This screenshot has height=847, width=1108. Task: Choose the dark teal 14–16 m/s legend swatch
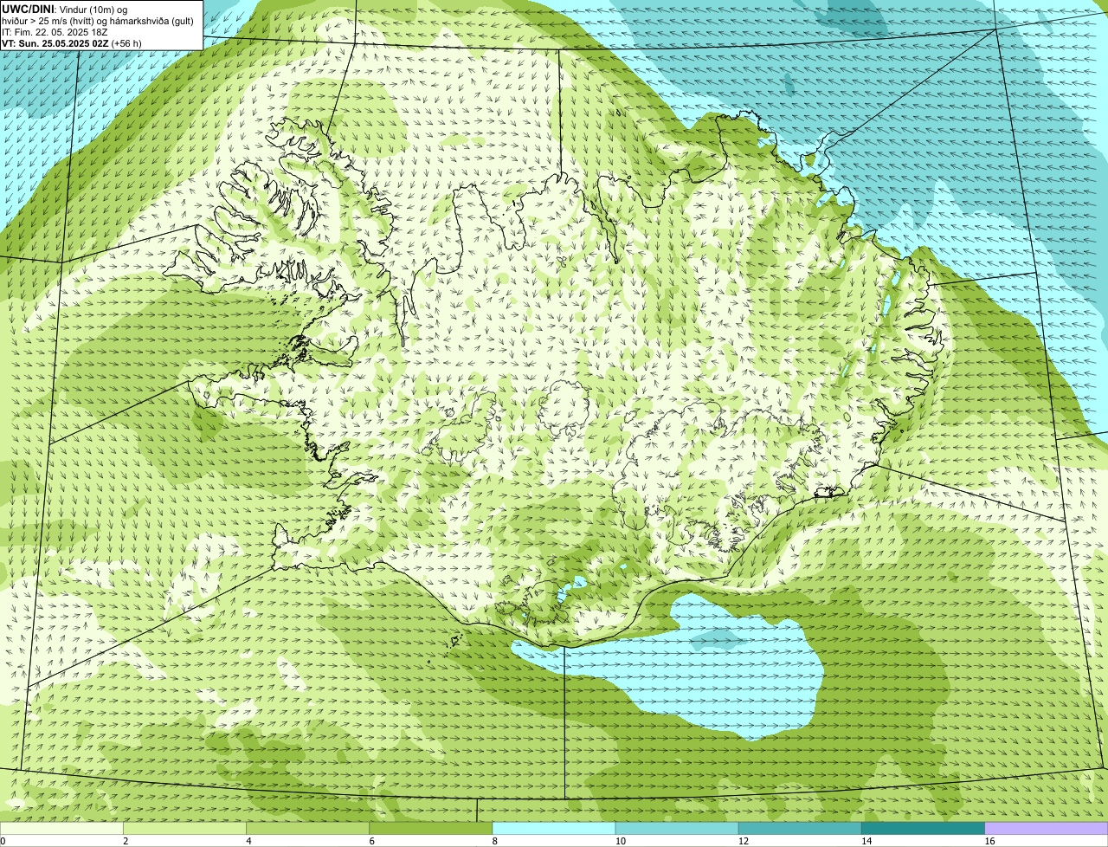[923, 828]
